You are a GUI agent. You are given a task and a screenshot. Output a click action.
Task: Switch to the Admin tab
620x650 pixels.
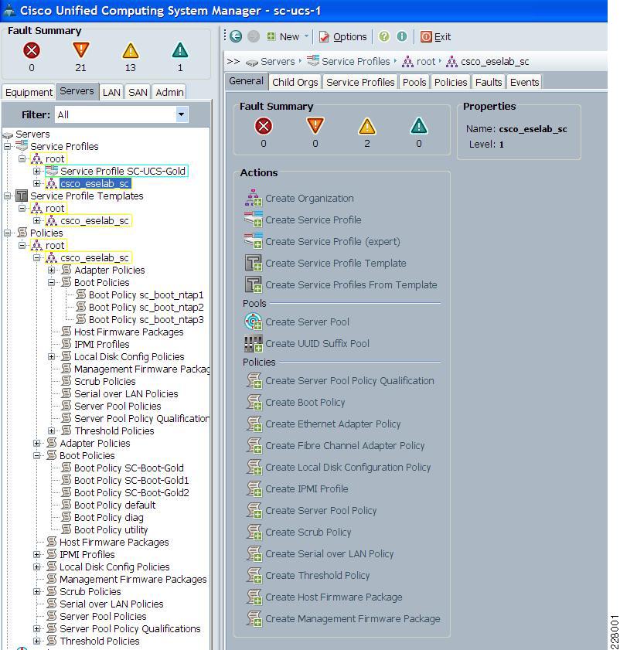pyautogui.click(x=169, y=92)
